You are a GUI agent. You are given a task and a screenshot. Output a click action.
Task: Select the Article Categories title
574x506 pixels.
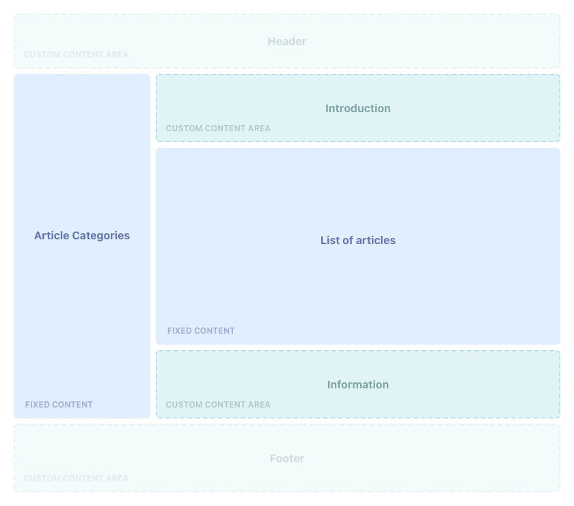coord(82,235)
